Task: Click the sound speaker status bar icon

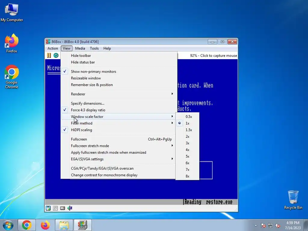Action: [70, 208]
